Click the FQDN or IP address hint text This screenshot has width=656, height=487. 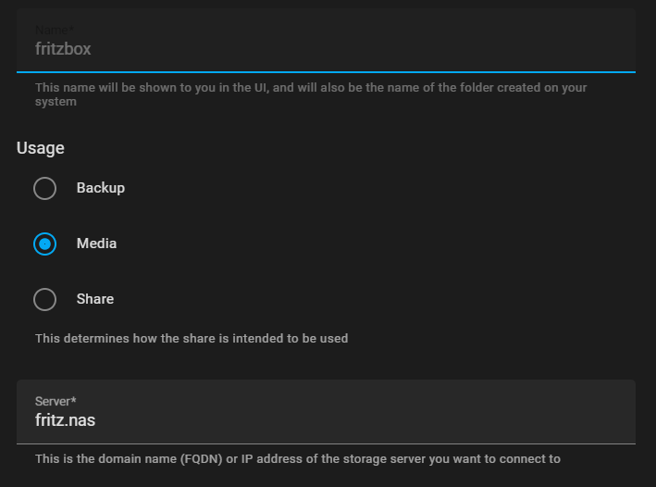tap(297, 459)
